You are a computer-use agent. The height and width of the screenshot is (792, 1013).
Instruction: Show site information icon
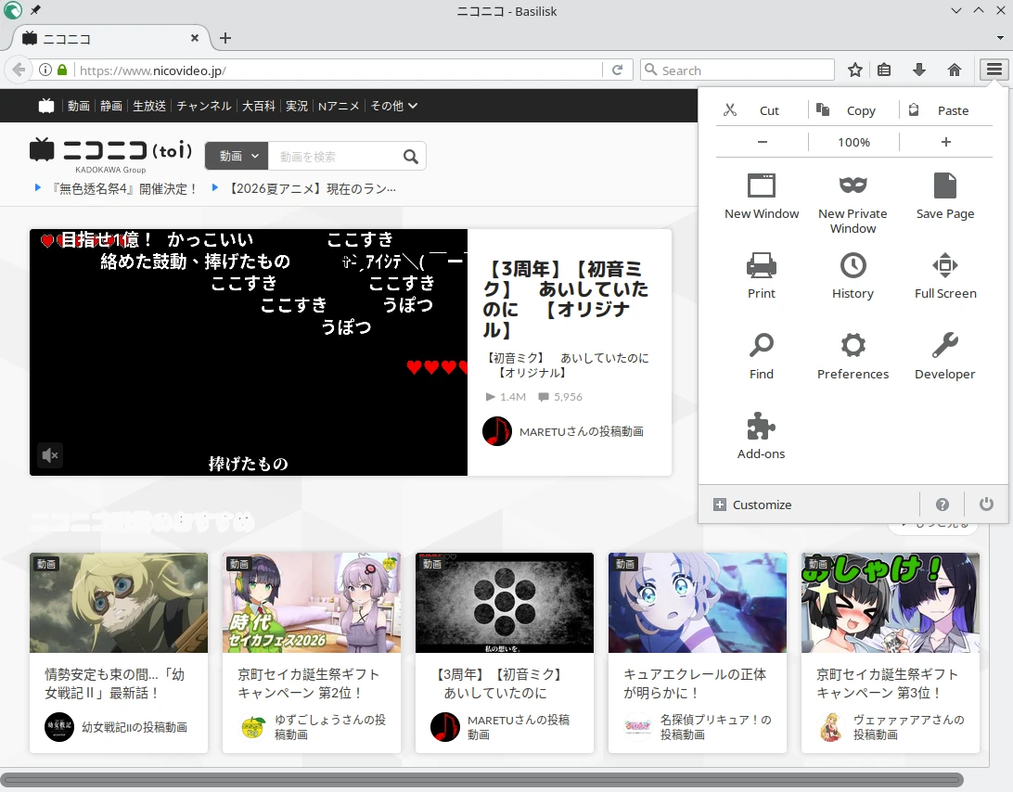click(45, 70)
